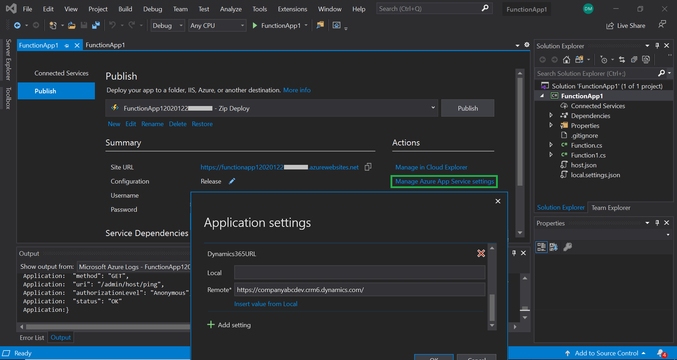Toggle pin on Output panel
Screen dimensions: 677x360
(x=514, y=253)
